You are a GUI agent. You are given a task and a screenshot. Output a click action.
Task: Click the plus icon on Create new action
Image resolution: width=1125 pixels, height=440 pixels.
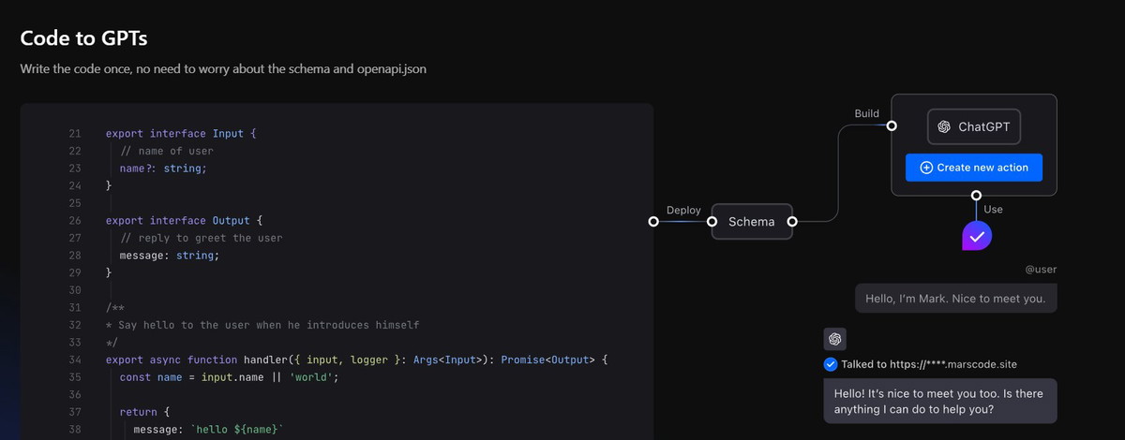pos(926,168)
